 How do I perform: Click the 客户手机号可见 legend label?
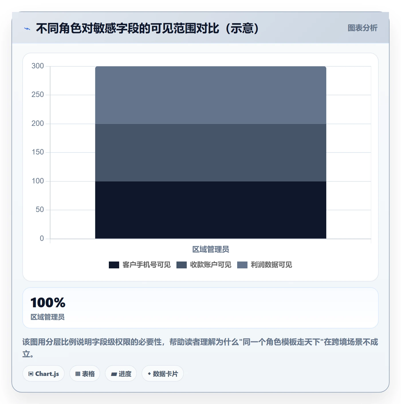pos(146,265)
